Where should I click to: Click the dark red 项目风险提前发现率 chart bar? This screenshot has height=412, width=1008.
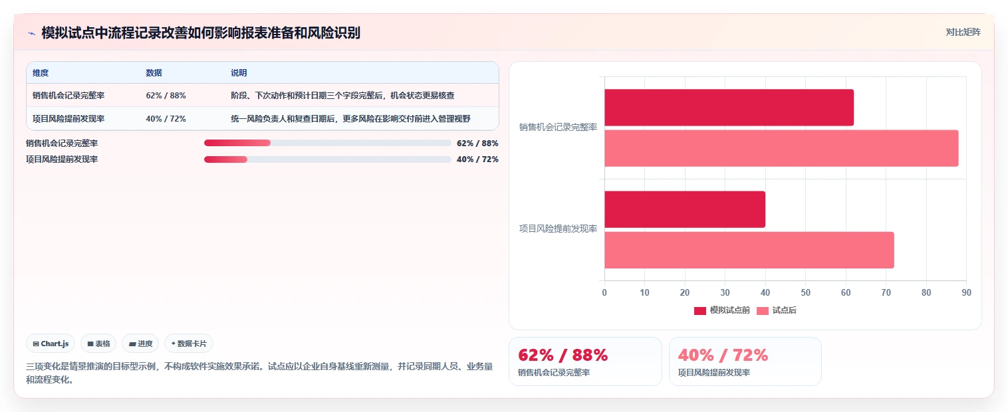coord(685,209)
